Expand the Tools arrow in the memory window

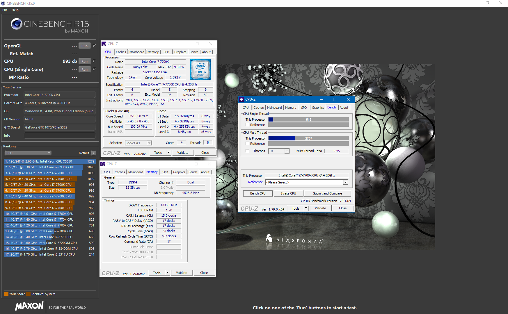point(167,273)
